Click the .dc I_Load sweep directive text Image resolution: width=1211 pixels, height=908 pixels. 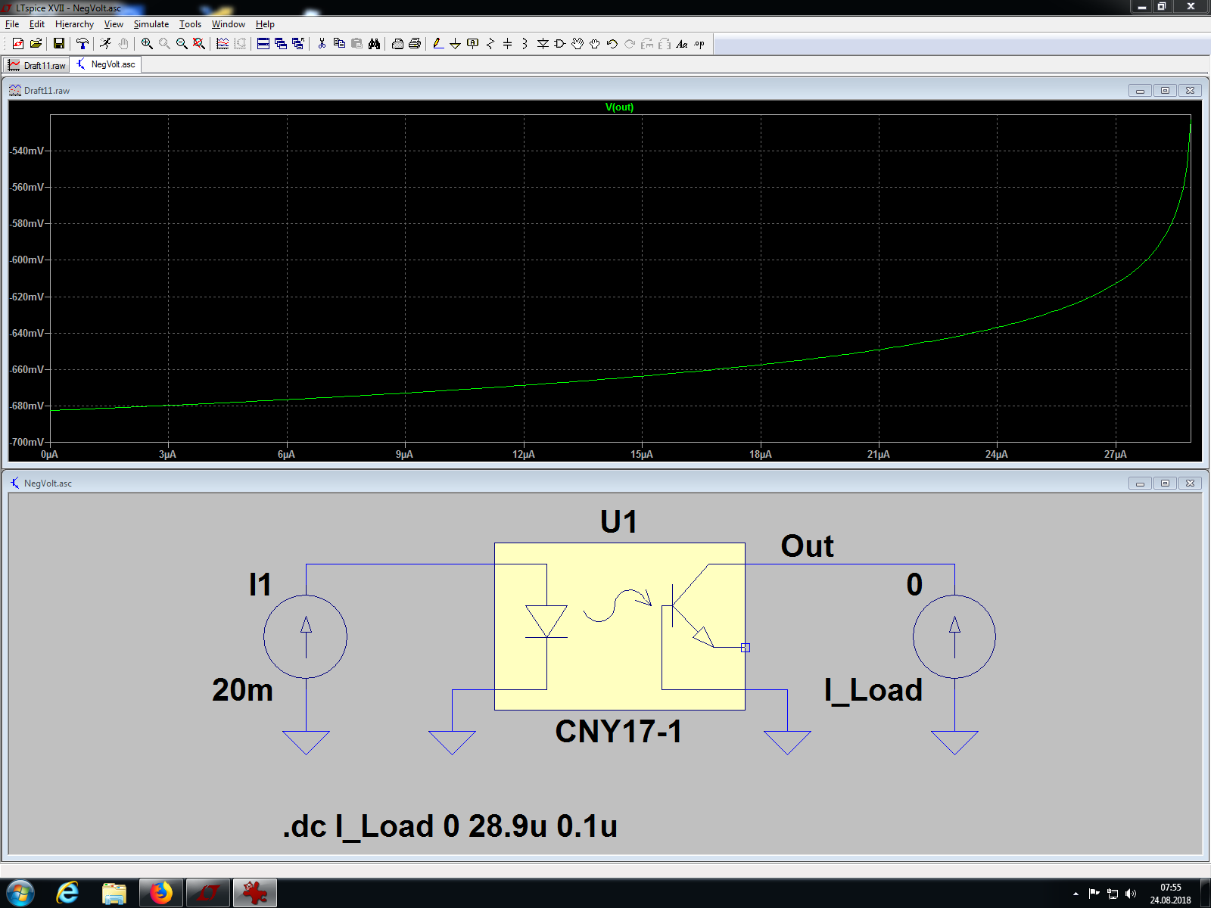pos(450,826)
